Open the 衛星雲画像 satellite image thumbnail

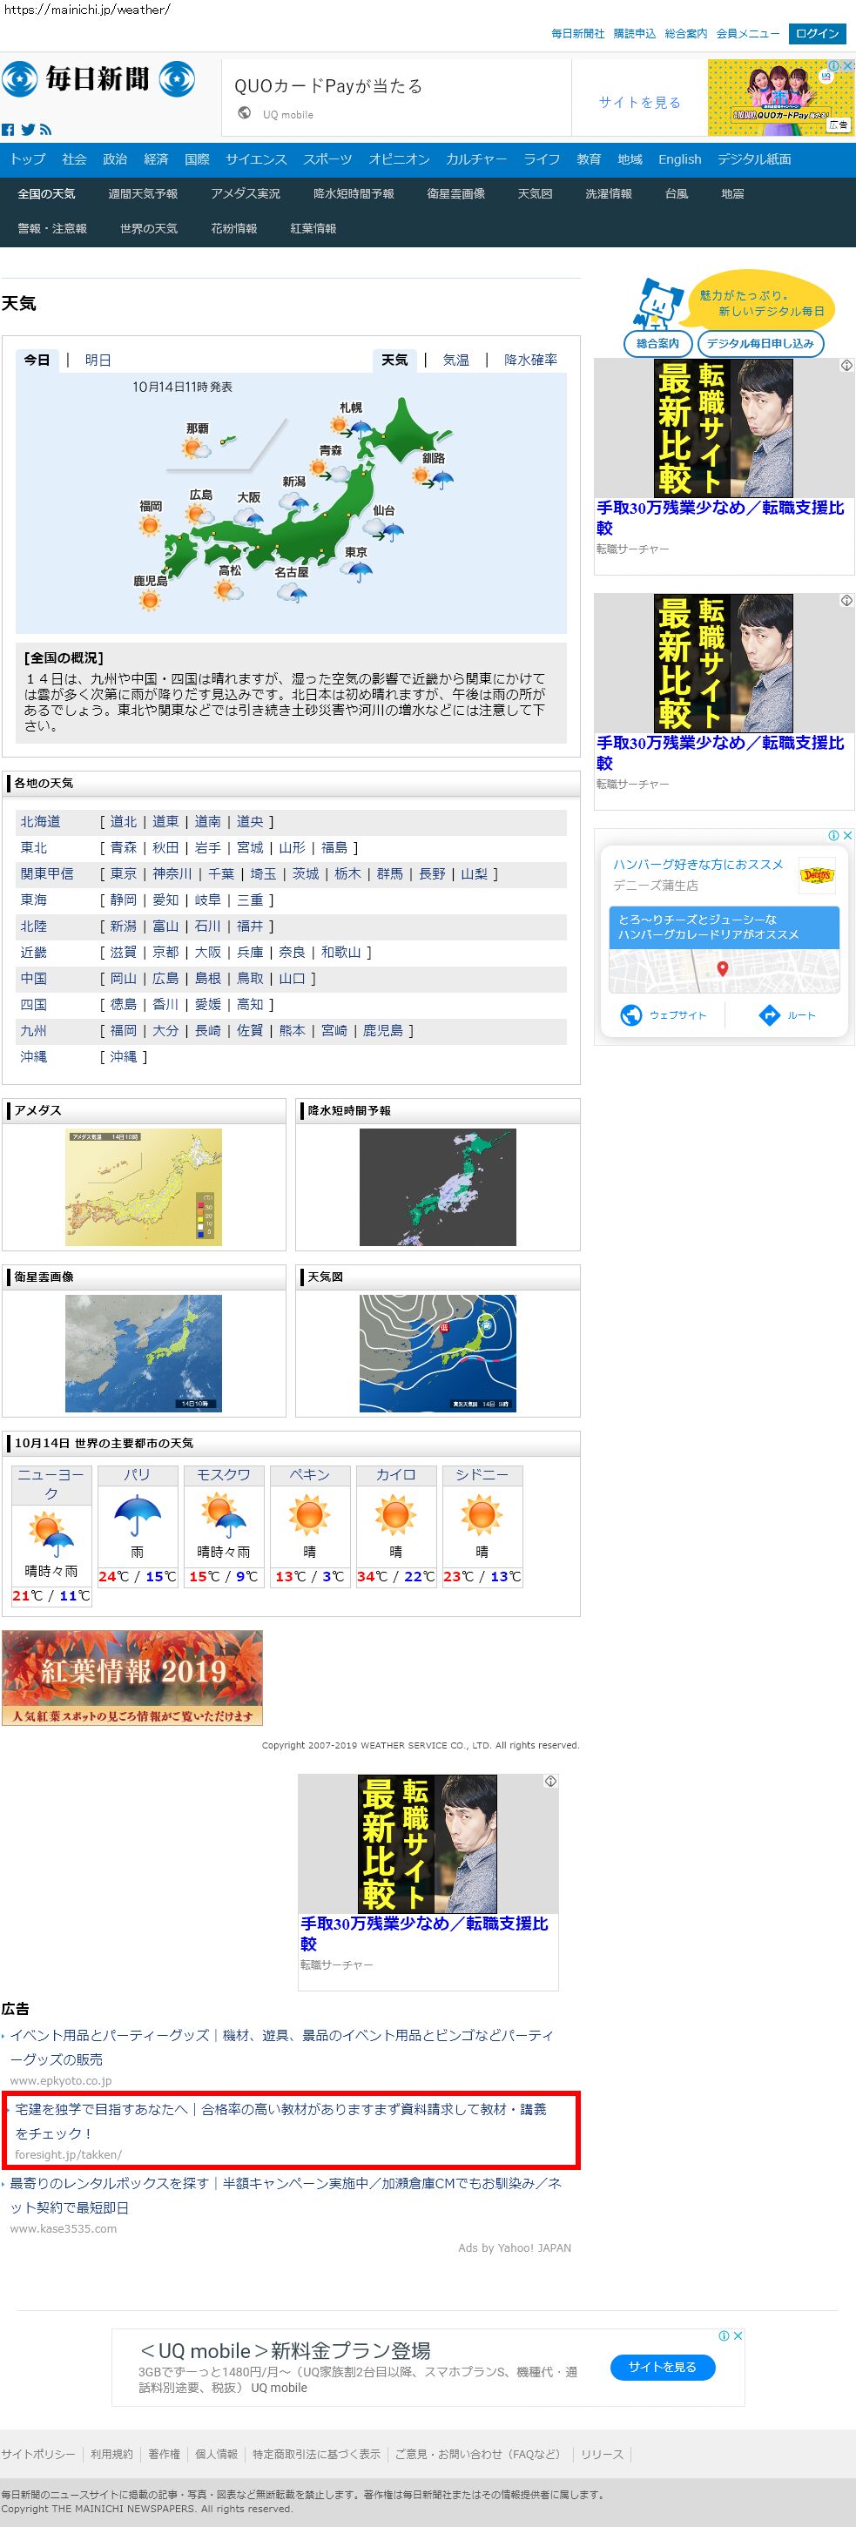(x=143, y=1353)
